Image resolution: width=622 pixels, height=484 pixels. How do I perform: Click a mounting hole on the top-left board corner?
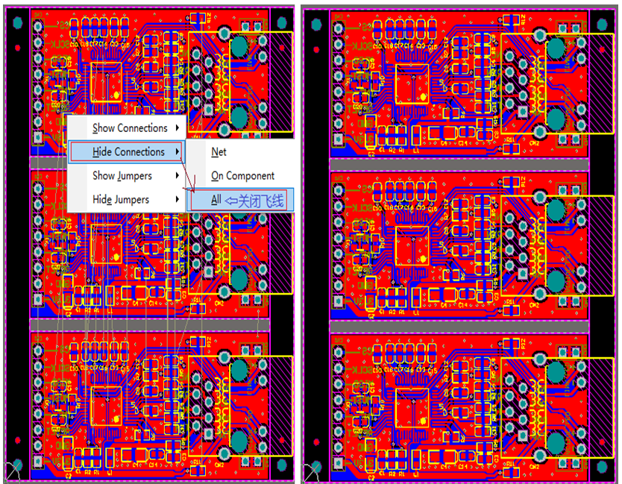point(16,21)
